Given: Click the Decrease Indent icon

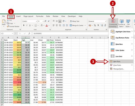Looking at the screenshot, I should (64, 25).
